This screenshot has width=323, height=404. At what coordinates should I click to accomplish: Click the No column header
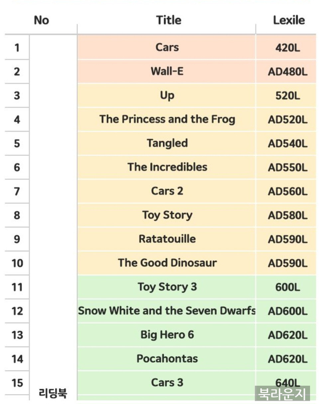pos(41,20)
